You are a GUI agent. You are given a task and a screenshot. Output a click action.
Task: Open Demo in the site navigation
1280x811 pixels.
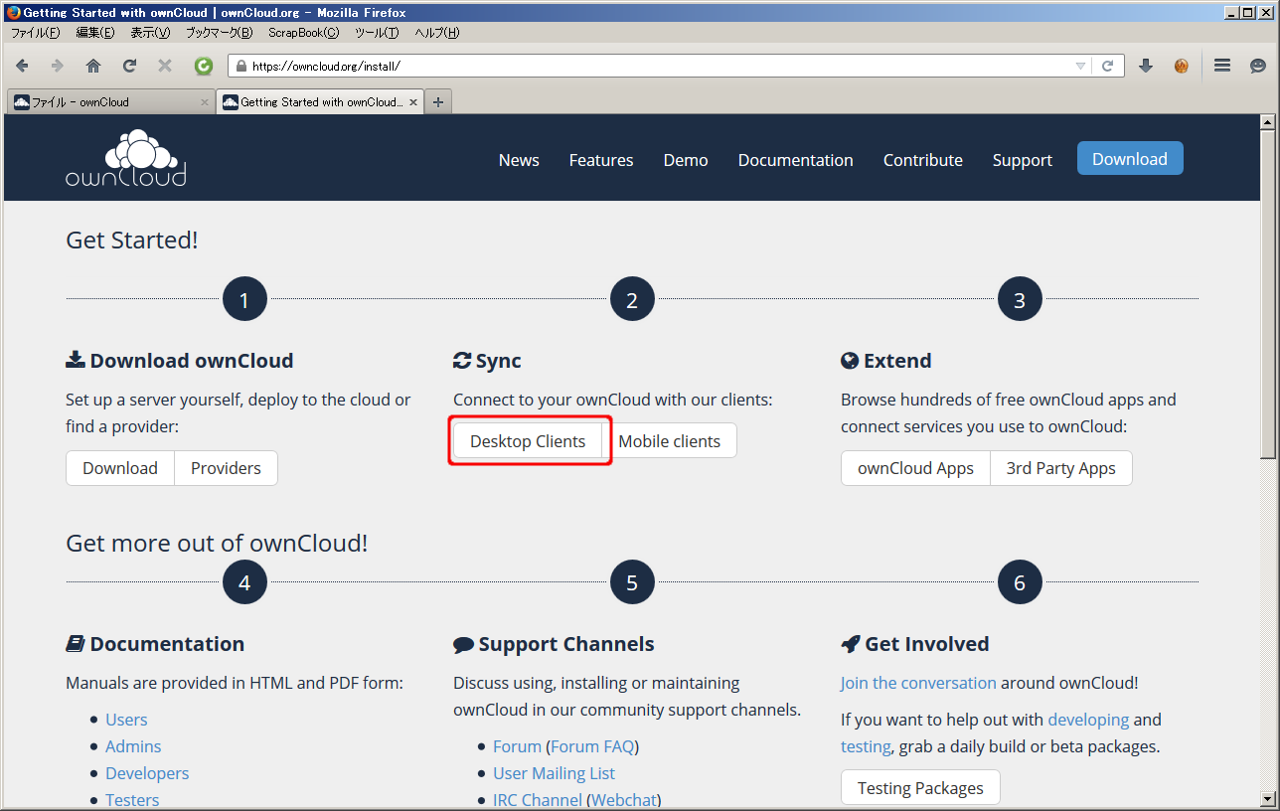(686, 160)
